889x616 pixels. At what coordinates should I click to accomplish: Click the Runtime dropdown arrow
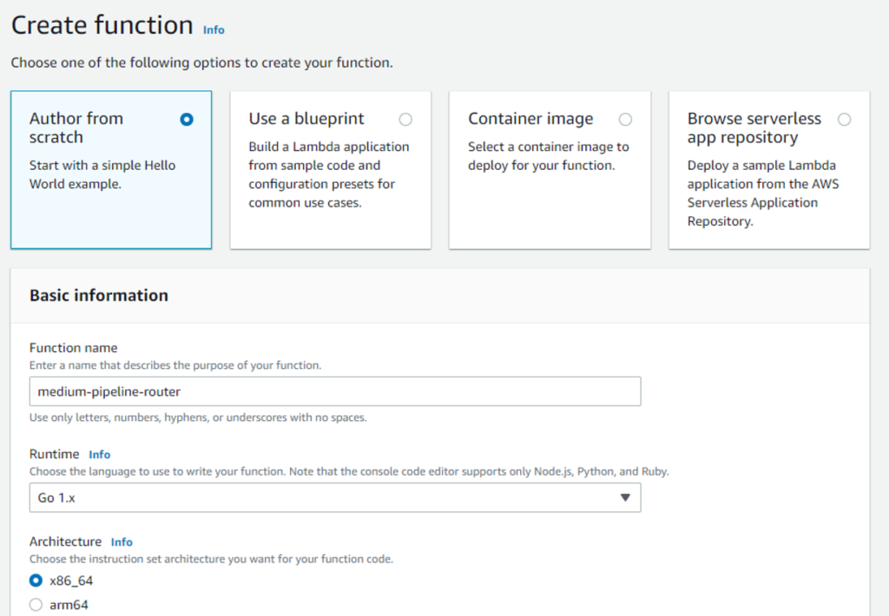[x=625, y=497]
